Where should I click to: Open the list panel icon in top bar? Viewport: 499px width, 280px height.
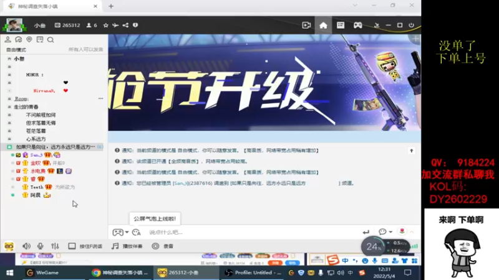point(341,25)
